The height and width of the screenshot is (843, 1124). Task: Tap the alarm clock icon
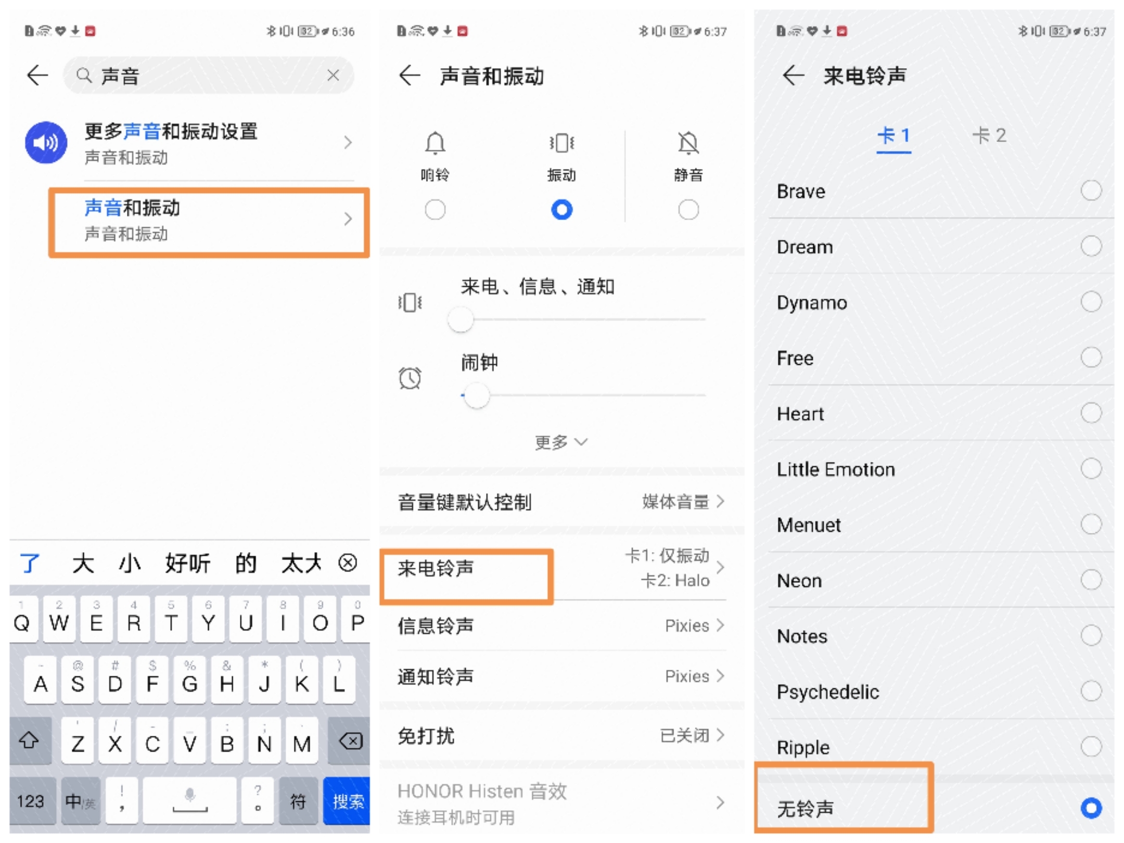tap(410, 378)
